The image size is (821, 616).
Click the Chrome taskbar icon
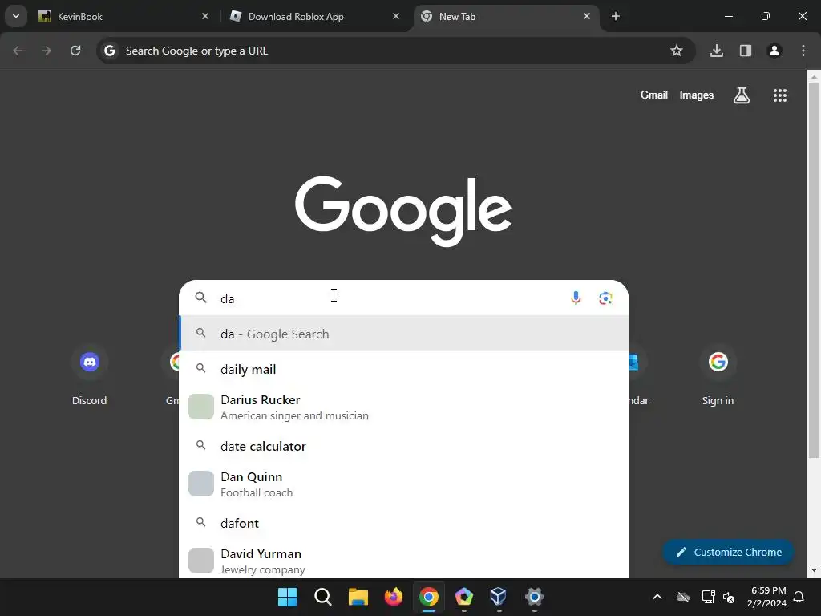(428, 597)
